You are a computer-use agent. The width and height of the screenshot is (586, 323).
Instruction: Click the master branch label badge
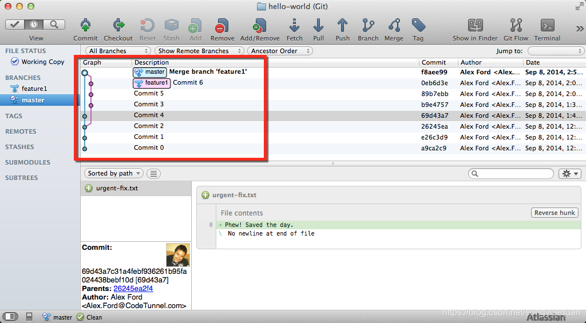point(150,72)
